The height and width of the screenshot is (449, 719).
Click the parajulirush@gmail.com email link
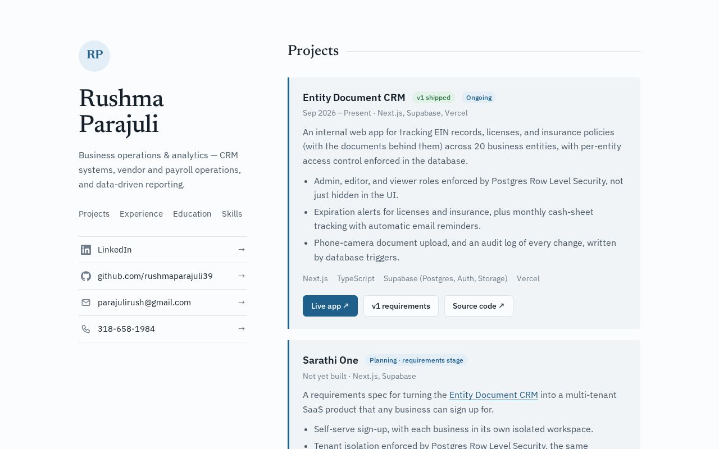click(163, 303)
